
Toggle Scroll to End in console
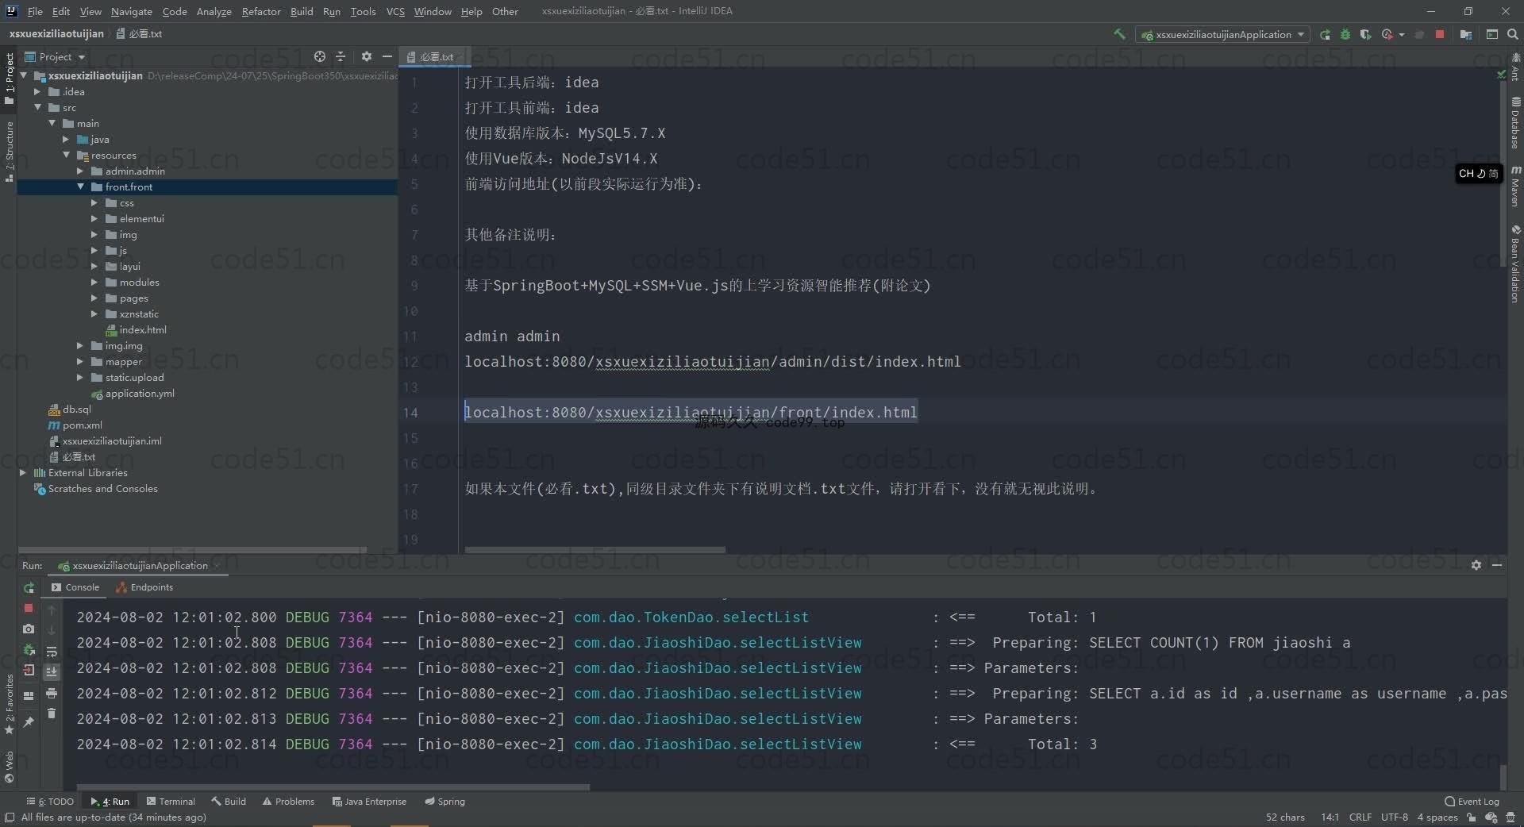click(52, 671)
